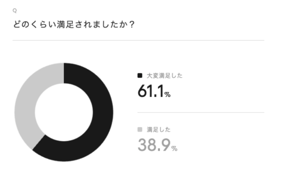Click the question mark ending the title
The image size is (282, 185).
[x=134, y=24]
